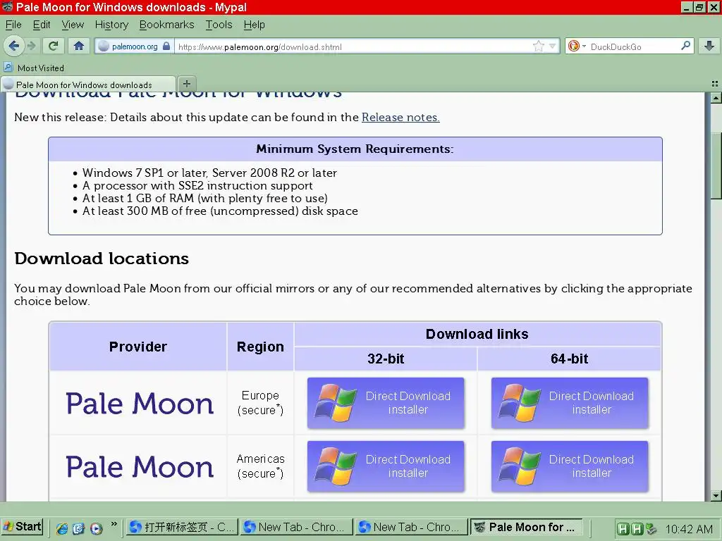Expand the quick launch overflow chevron
722x541 pixels.
[114, 524]
